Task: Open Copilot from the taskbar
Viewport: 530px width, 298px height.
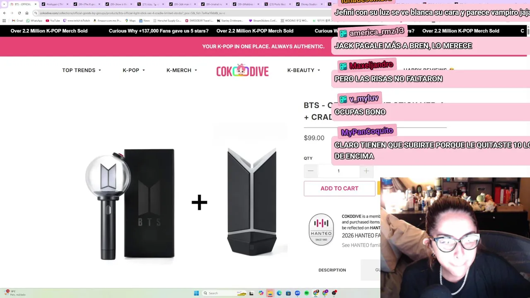Action: 261,293
